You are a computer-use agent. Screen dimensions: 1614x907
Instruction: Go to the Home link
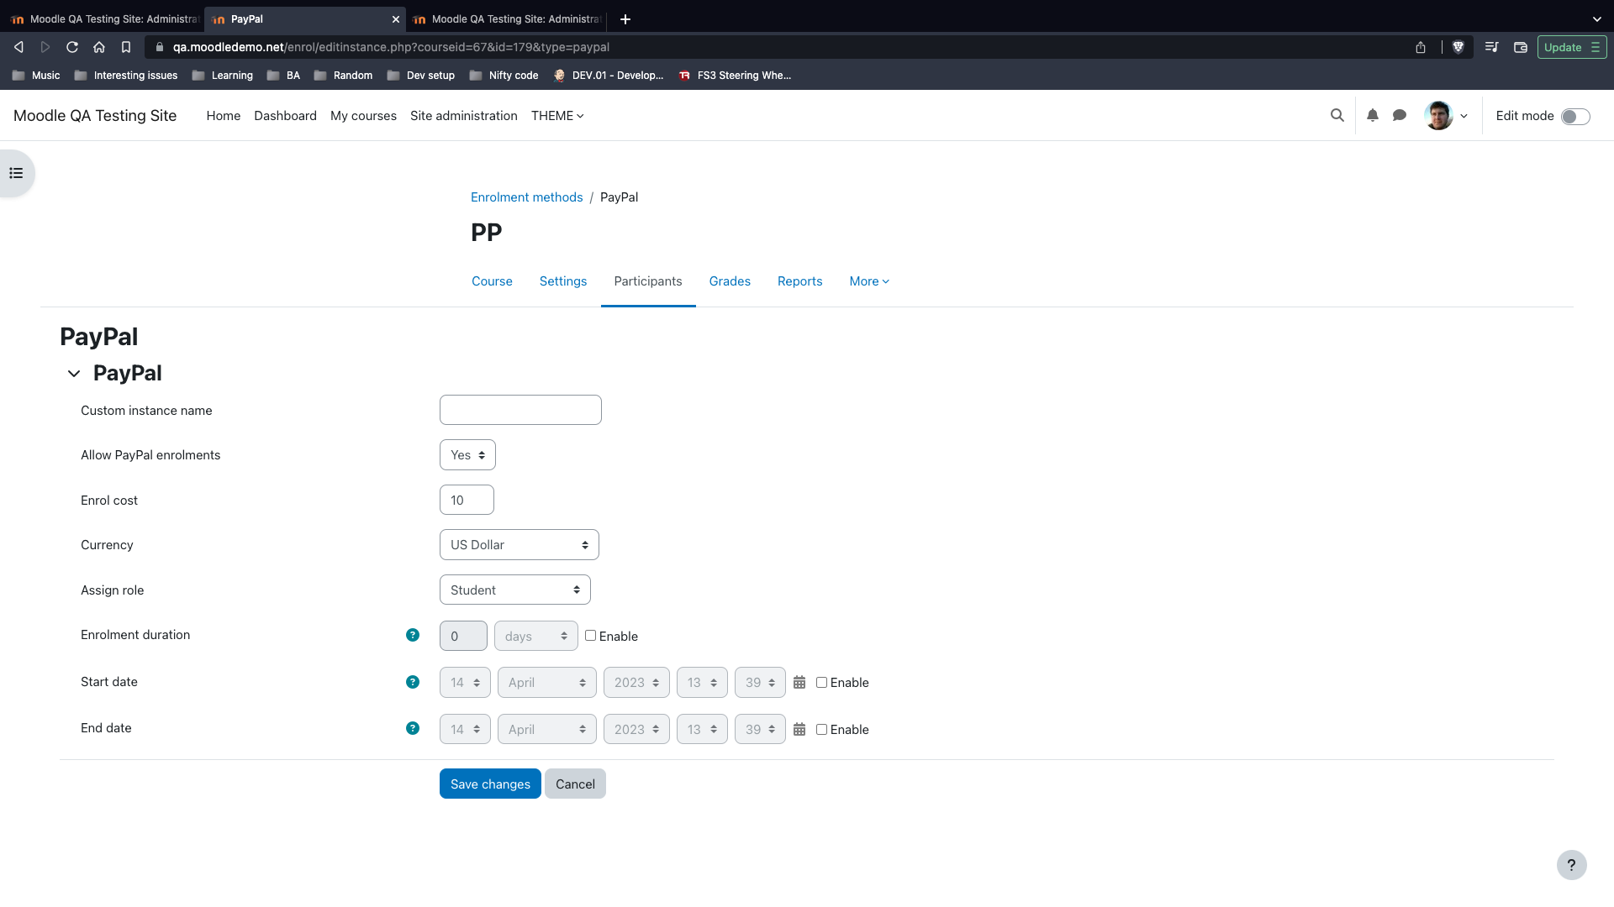coord(224,116)
